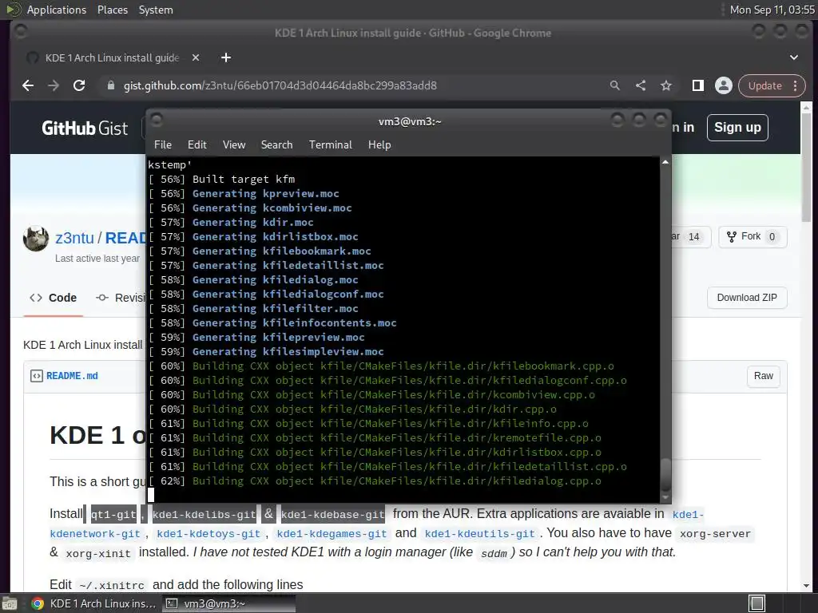Screen dimensions: 818x613
Task: Open Chrome side panel icon
Action: pos(698,85)
